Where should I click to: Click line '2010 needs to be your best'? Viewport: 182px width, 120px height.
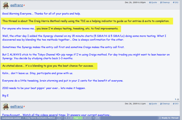pyautogui.click(x=44, y=88)
